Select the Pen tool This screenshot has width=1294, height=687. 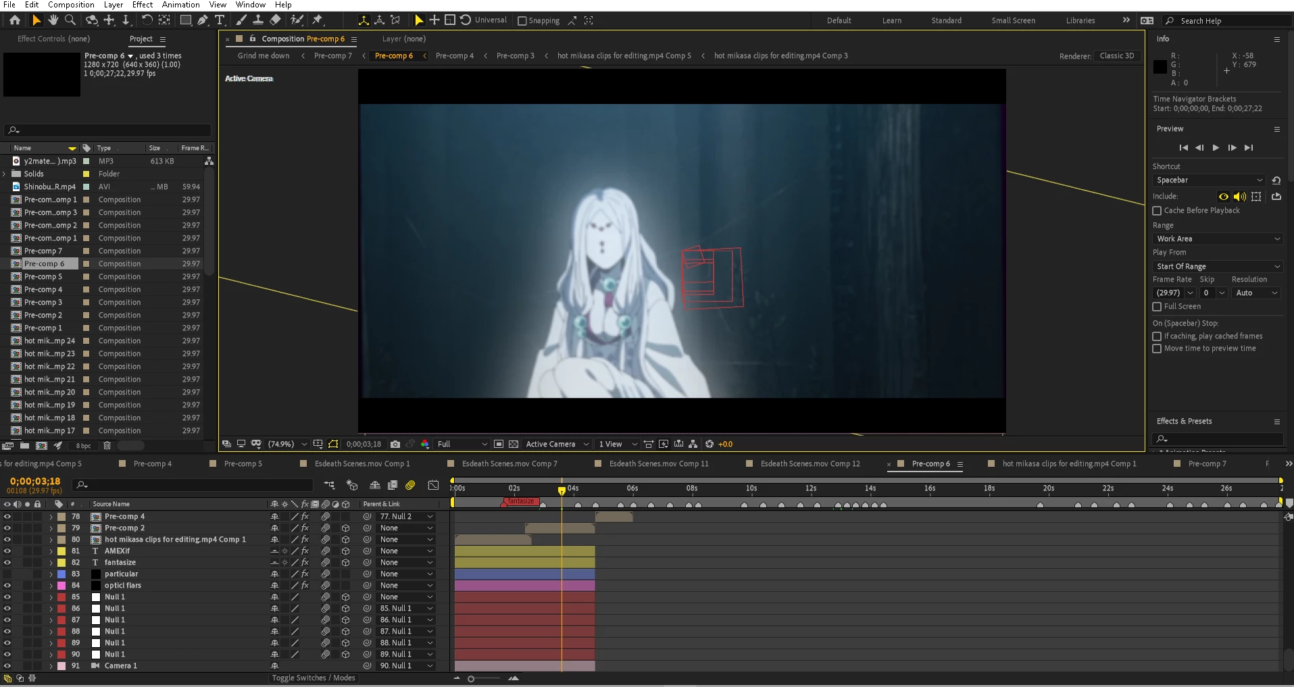(203, 20)
